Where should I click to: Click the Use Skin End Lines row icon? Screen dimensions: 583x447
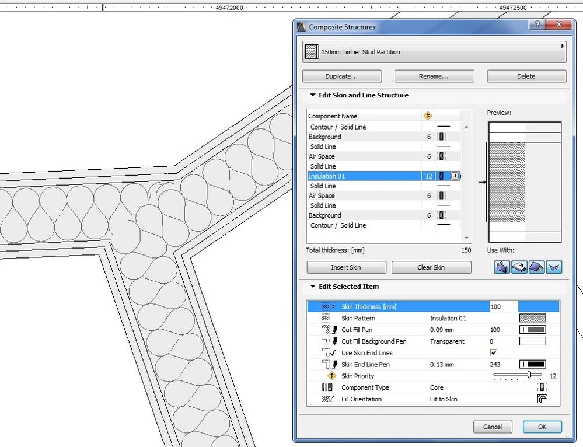point(329,352)
